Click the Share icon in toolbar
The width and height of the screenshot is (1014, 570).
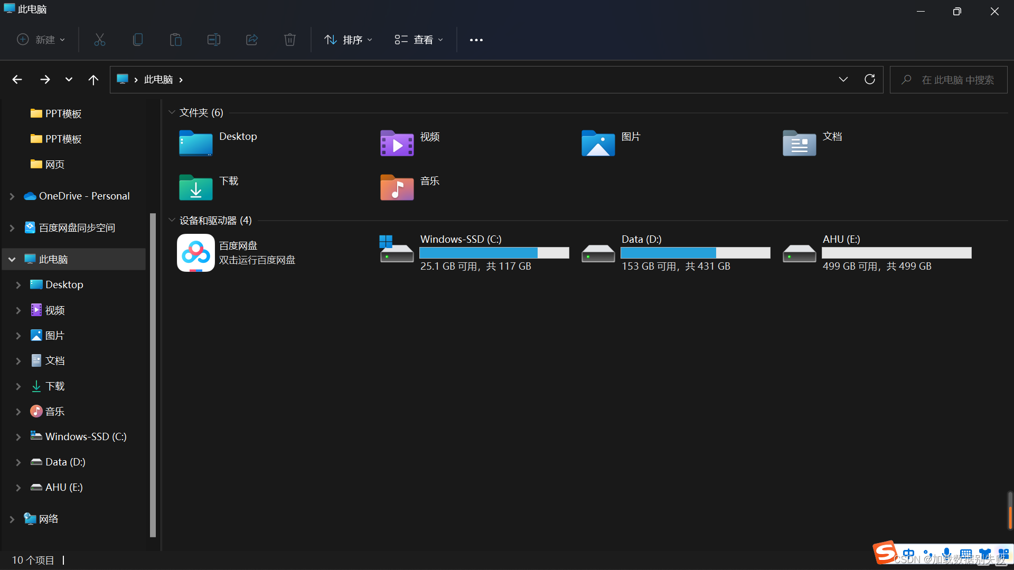252,40
